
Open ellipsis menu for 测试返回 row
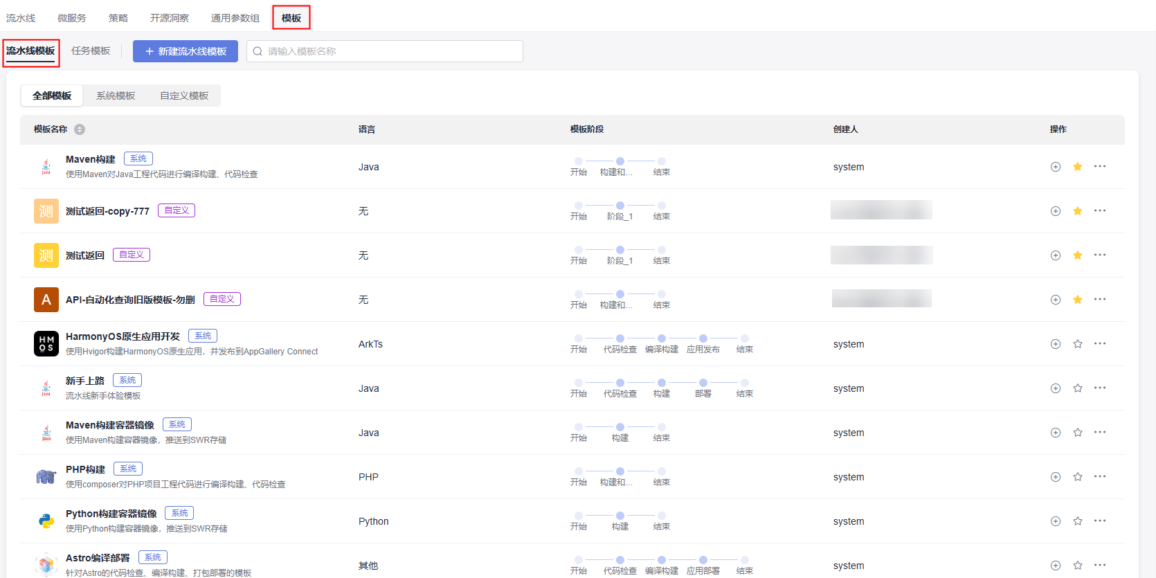pyautogui.click(x=1100, y=255)
